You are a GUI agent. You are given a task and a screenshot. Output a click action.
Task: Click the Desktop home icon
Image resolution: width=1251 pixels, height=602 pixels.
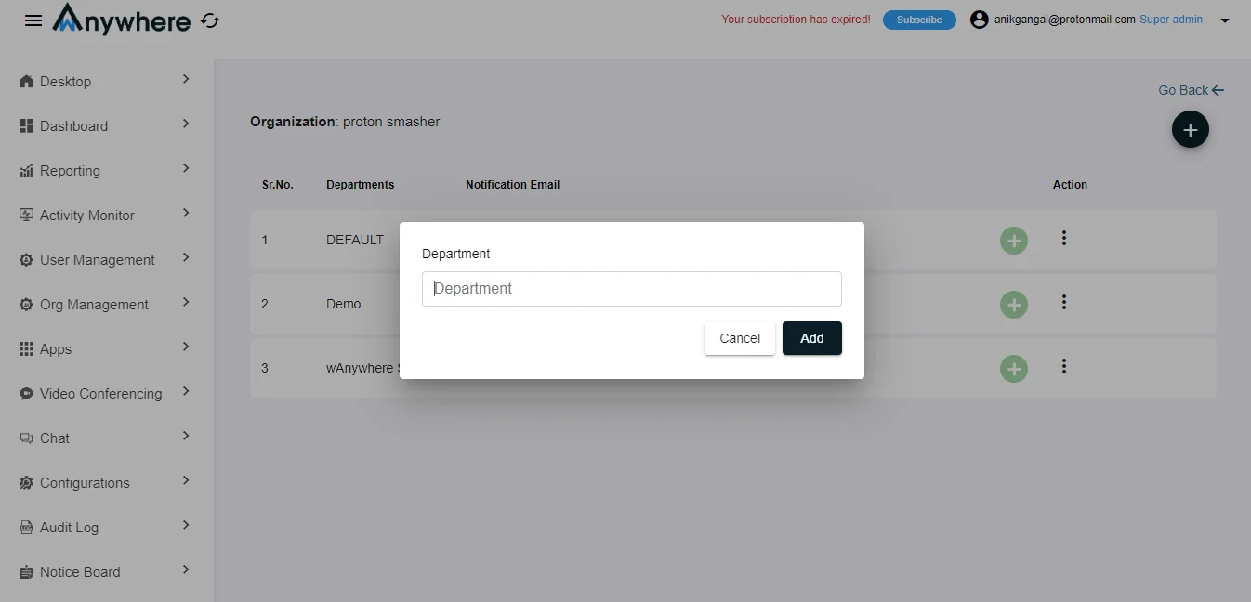[x=26, y=82]
